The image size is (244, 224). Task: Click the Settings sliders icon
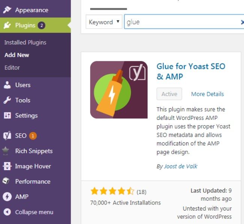[x=7, y=115]
